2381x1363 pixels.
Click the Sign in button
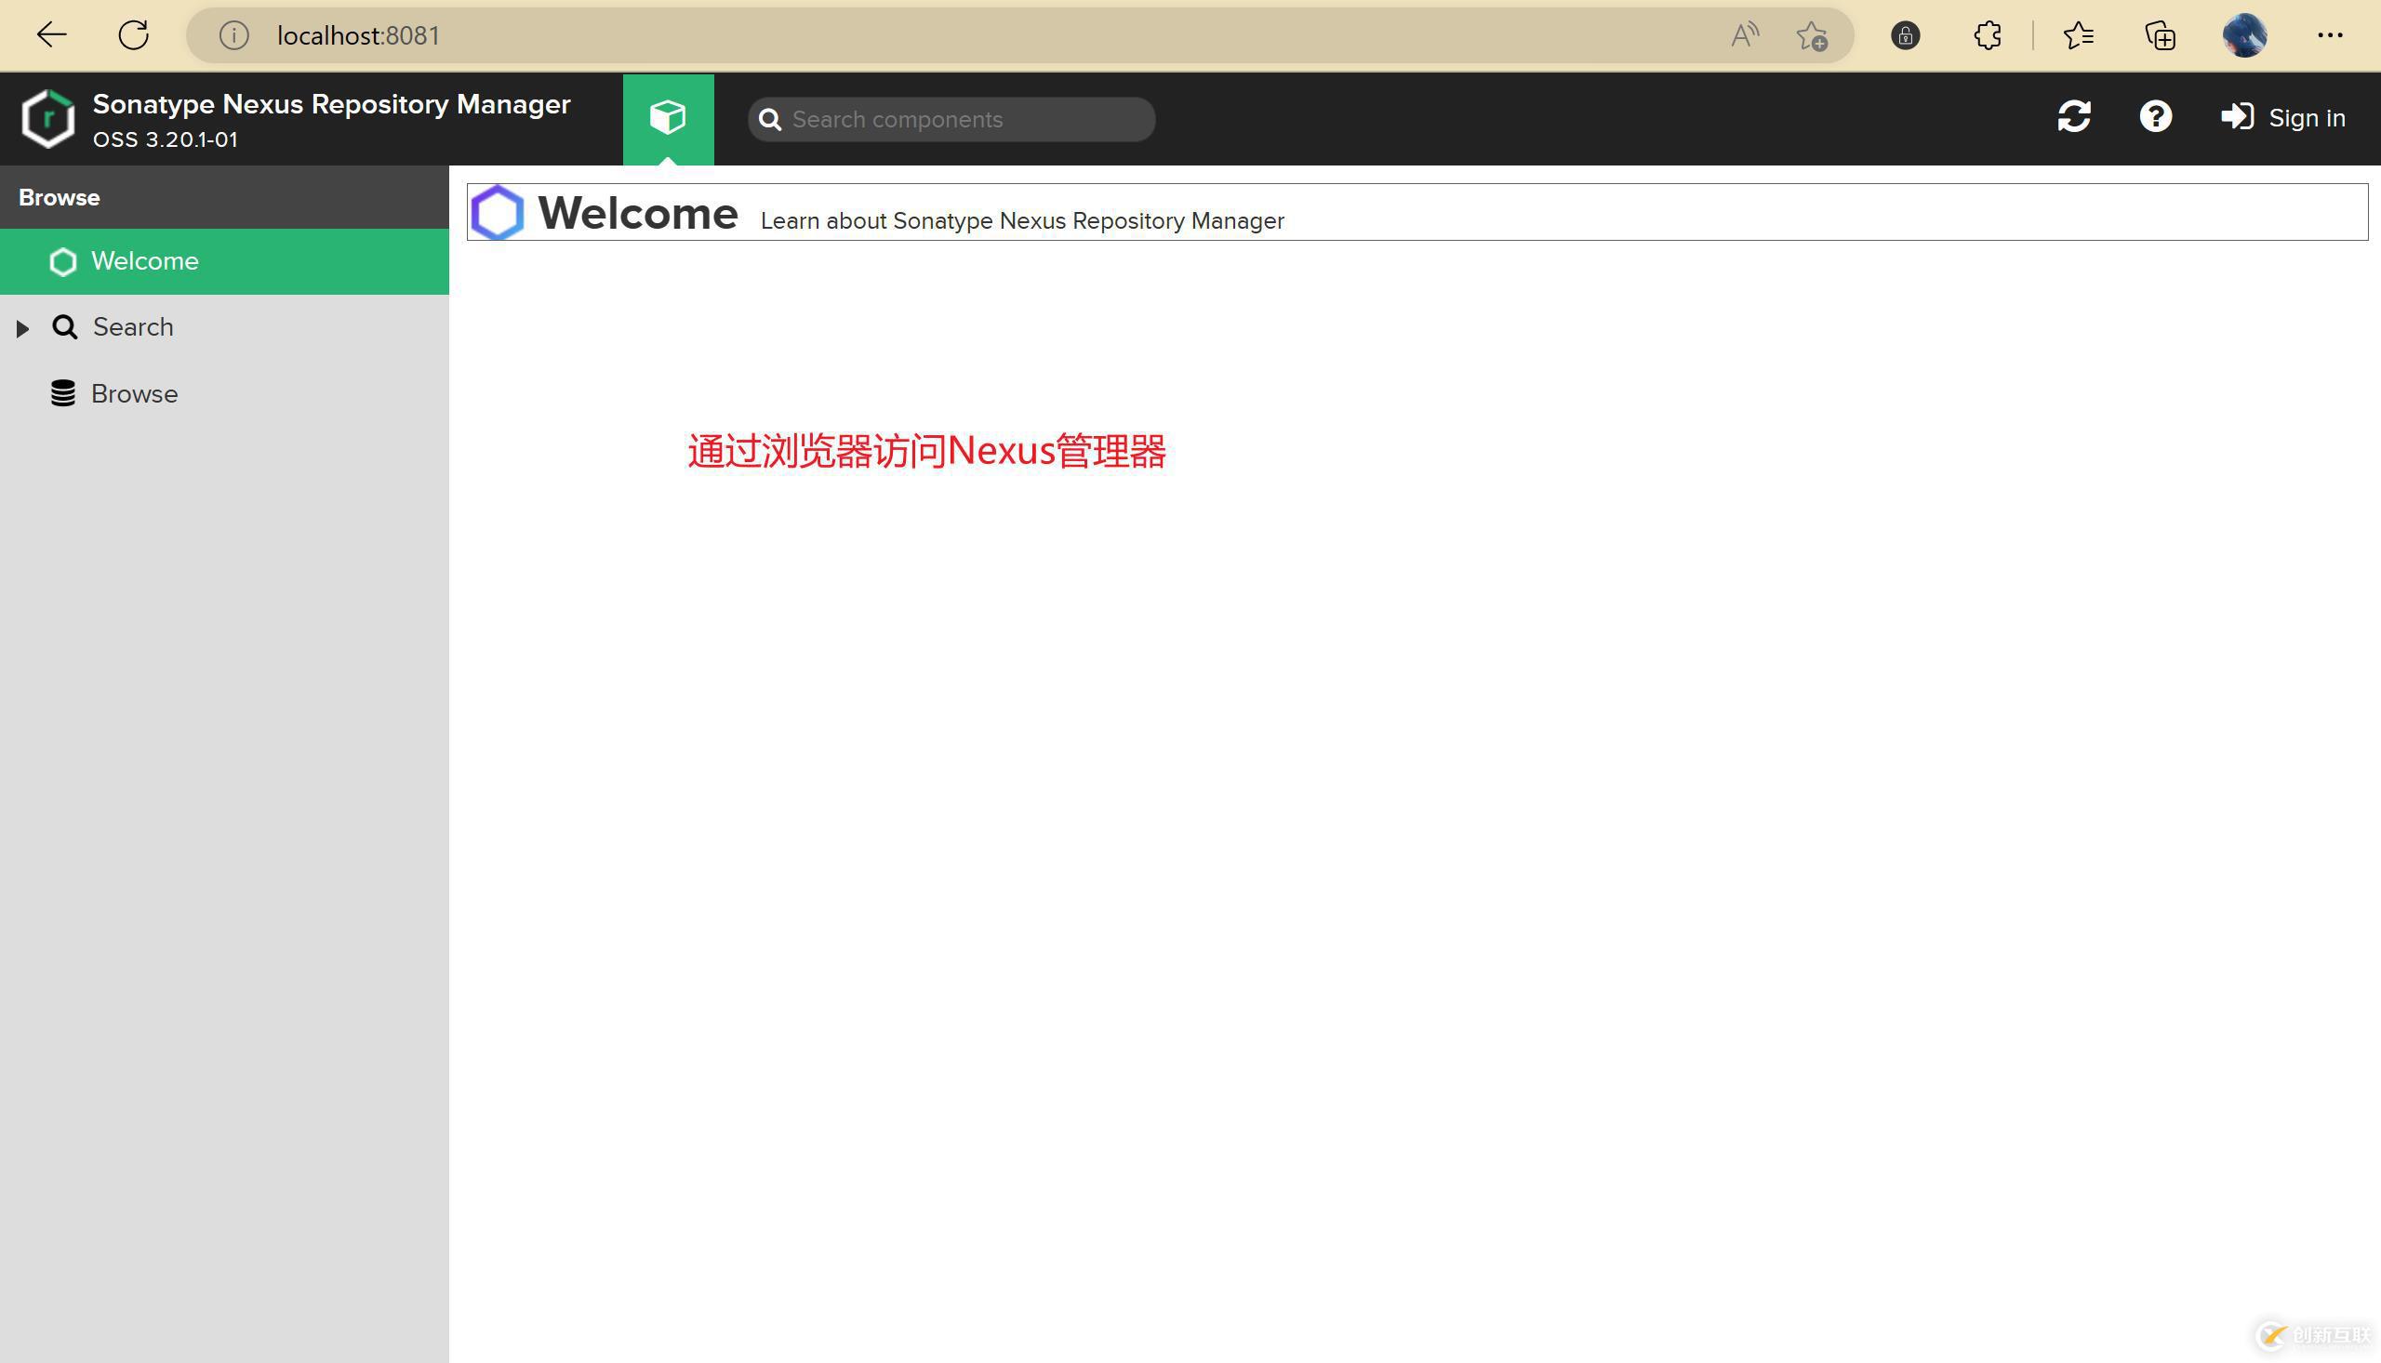click(2282, 118)
